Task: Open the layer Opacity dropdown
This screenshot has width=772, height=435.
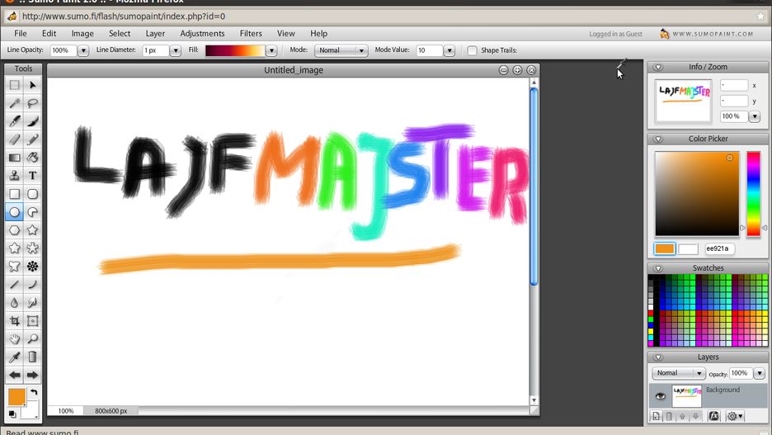Action: (x=759, y=373)
